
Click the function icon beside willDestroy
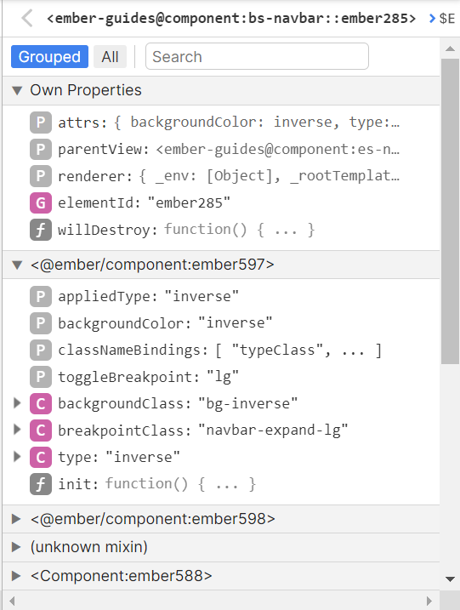[x=41, y=230]
